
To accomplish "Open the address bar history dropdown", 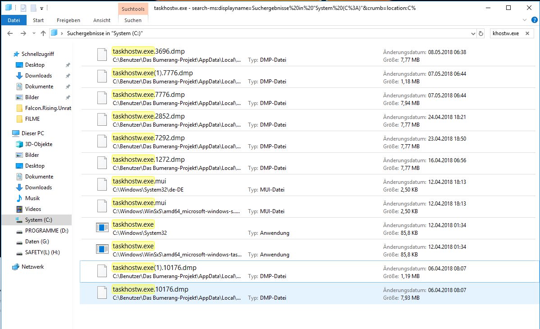I will (x=473, y=33).
